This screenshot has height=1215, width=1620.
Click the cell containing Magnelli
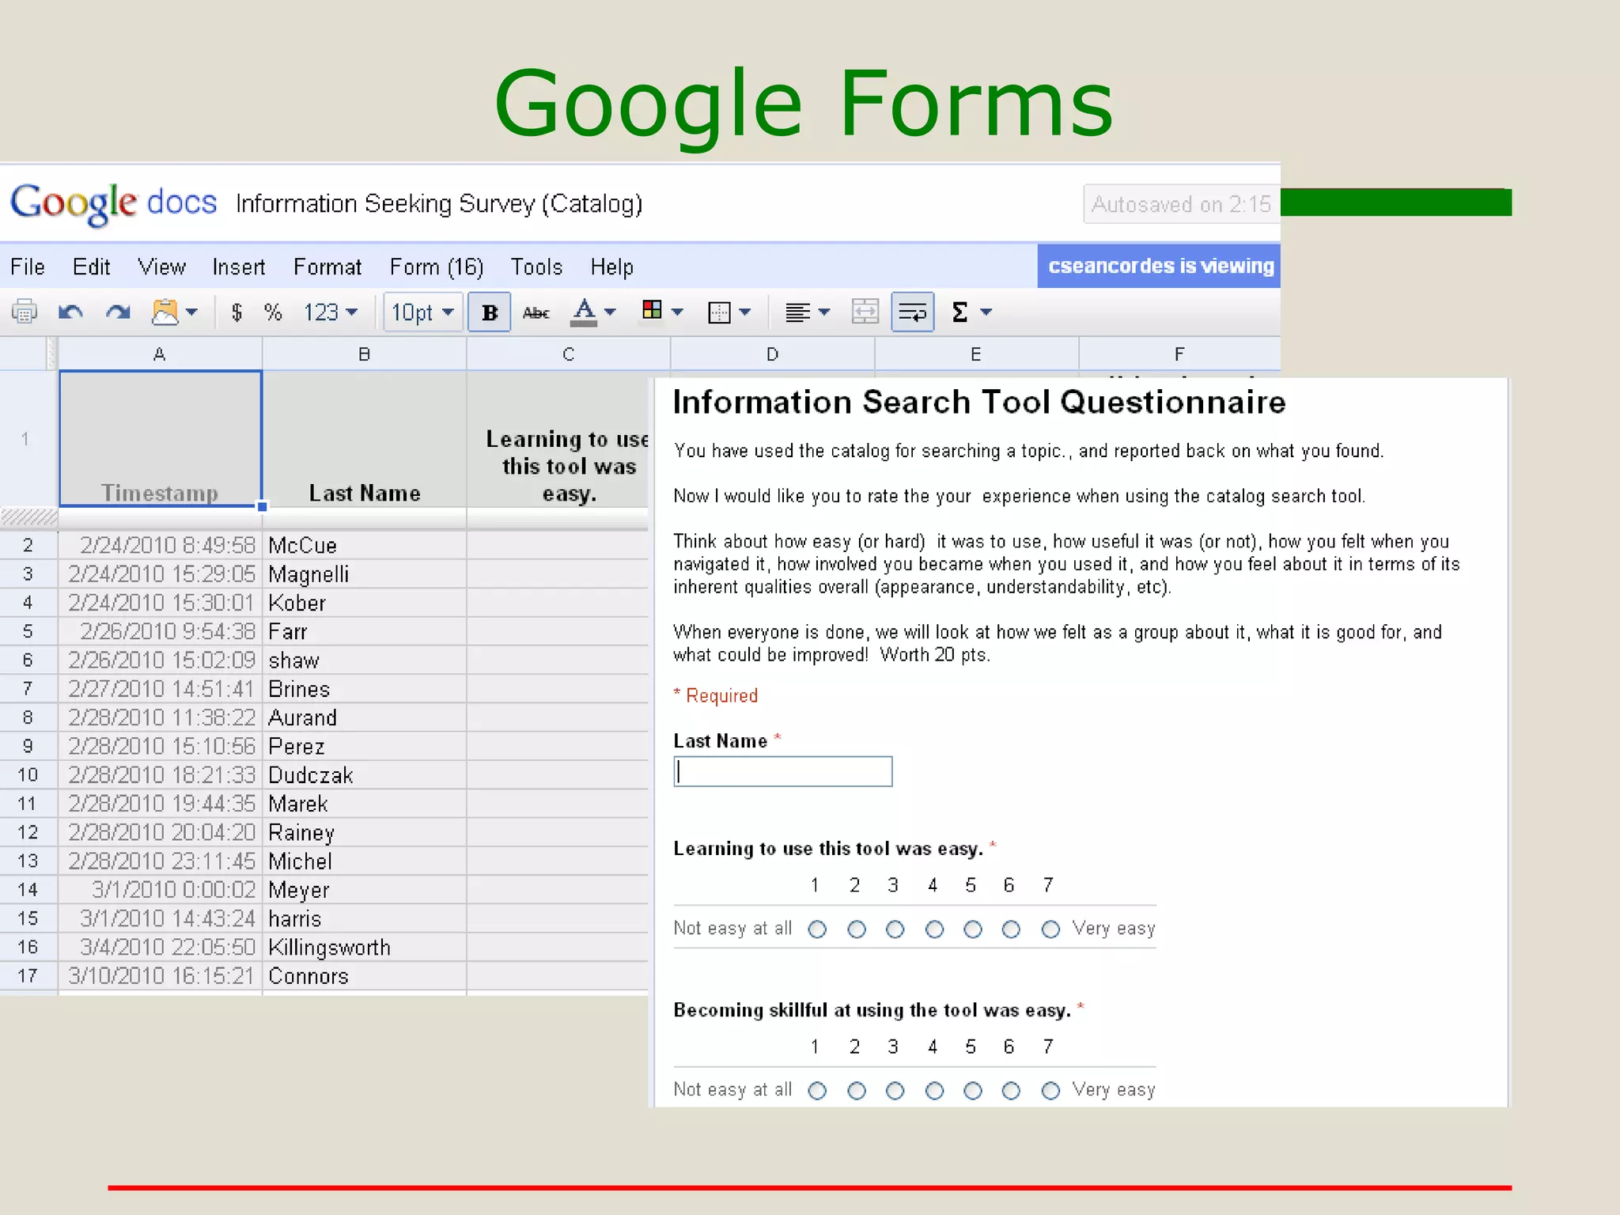tap(364, 574)
